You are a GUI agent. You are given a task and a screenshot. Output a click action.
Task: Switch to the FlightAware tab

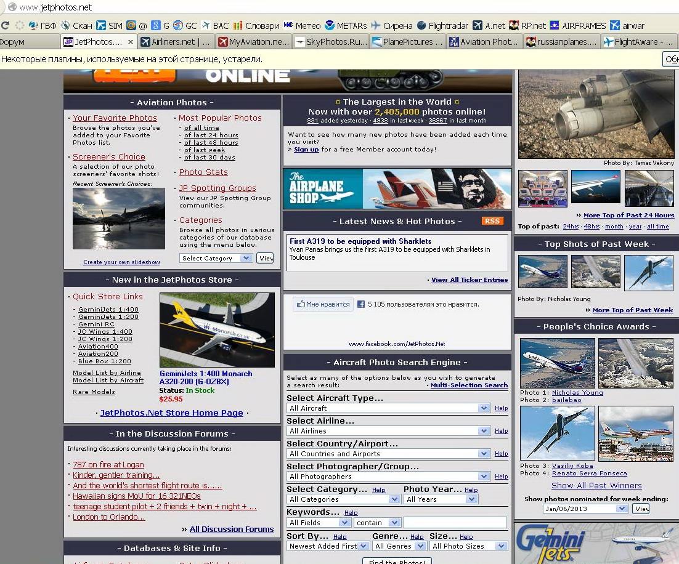point(639,41)
